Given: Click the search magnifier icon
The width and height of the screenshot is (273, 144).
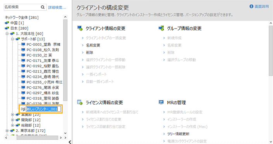Looking at the screenshot, I should (x=43, y=7).
